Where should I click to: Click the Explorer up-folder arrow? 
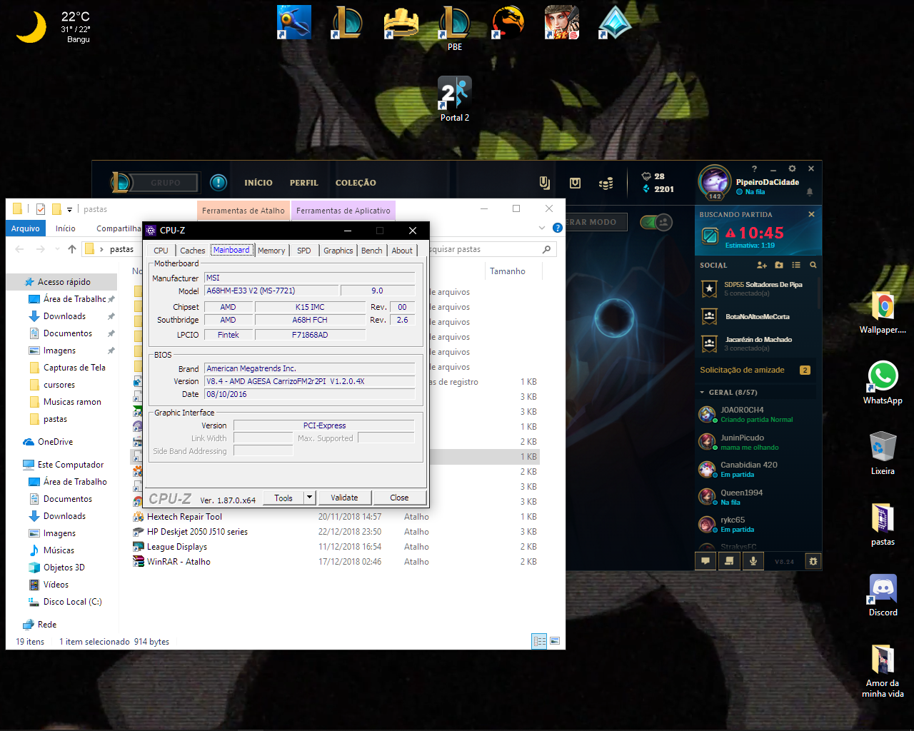pos(72,249)
